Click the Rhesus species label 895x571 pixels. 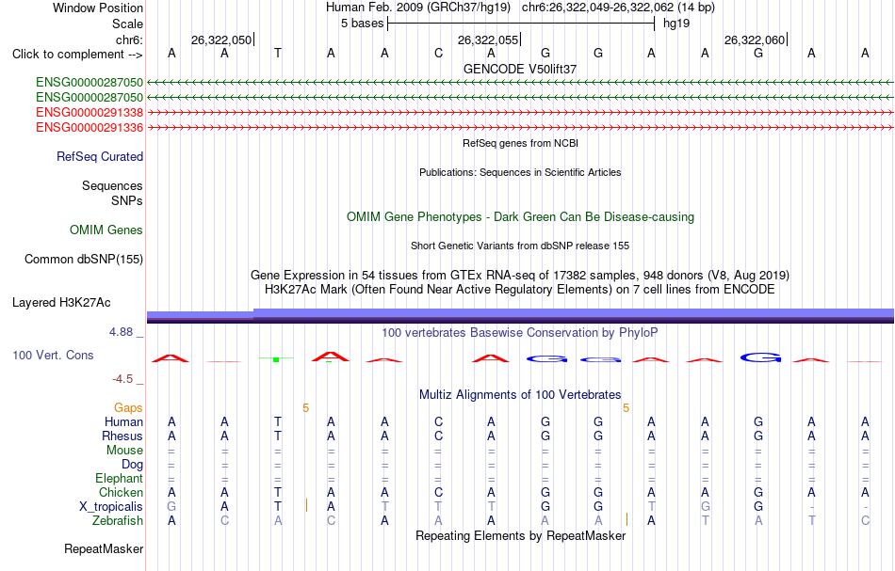tap(122, 436)
